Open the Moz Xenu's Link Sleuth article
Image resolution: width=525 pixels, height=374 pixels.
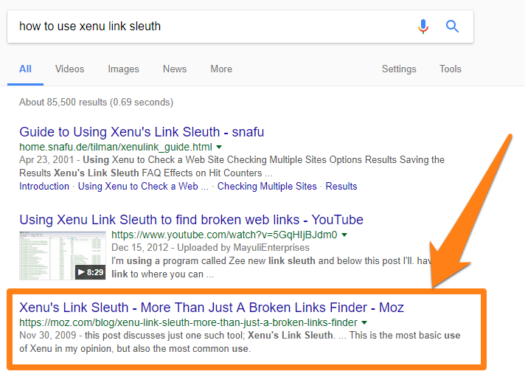pos(212,307)
